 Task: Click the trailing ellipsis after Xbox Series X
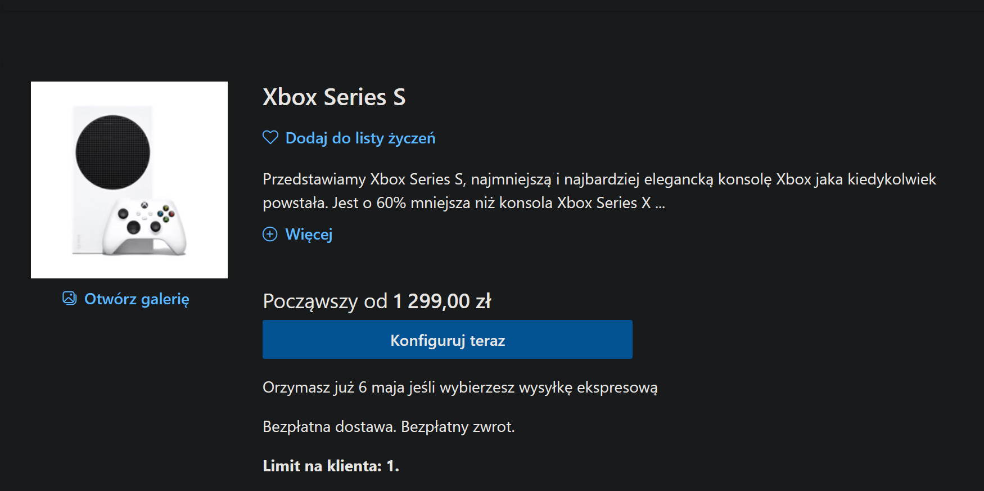[660, 204]
